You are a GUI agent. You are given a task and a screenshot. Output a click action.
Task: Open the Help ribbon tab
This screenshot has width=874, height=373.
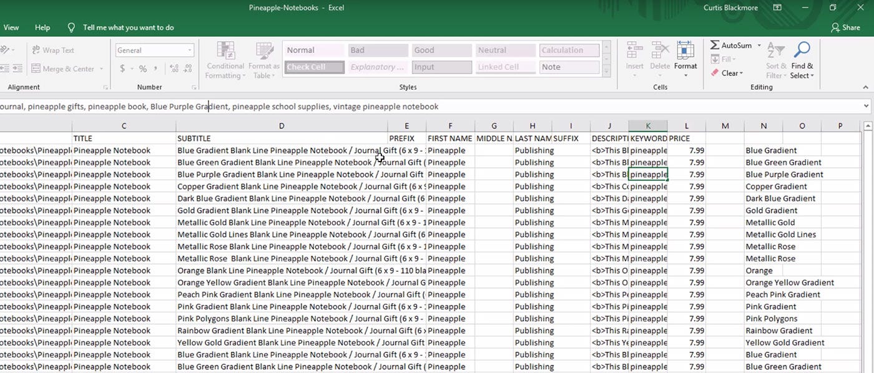pyautogui.click(x=42, y=27)
